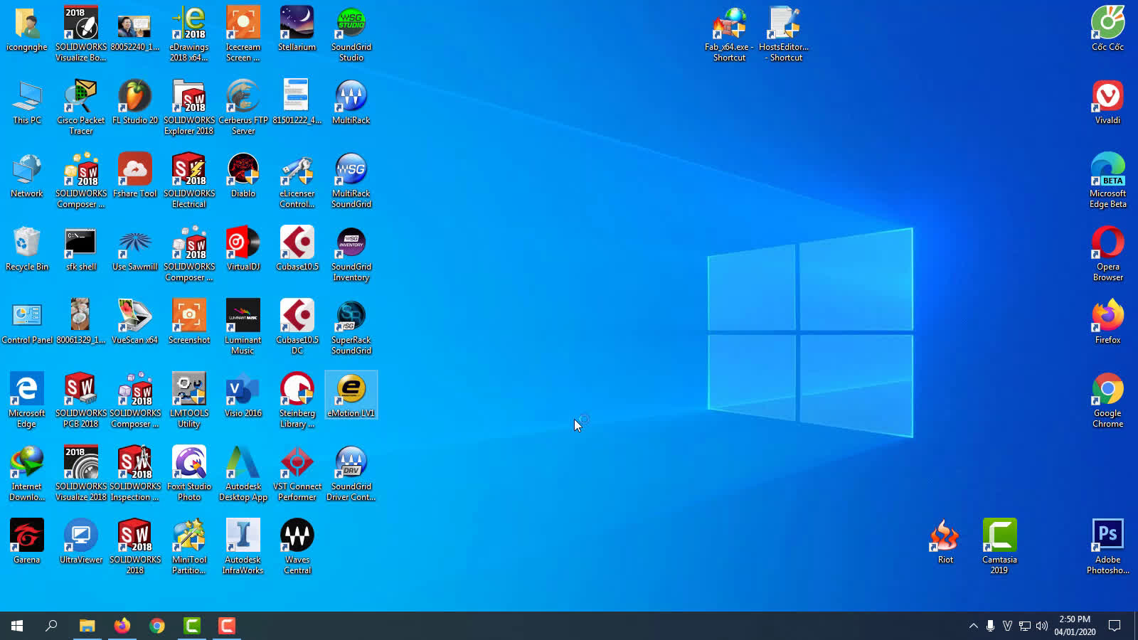This screenshot has width=1138, height=640.
Task: Select the SoundGrid Studio icon
Action: click(x=351, y=34)
